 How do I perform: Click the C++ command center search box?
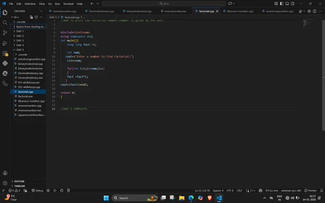[164, 3]
